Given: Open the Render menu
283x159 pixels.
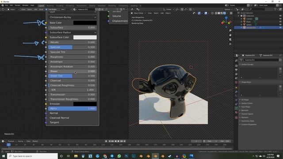Looking at the screenshot, I should 18,5.
